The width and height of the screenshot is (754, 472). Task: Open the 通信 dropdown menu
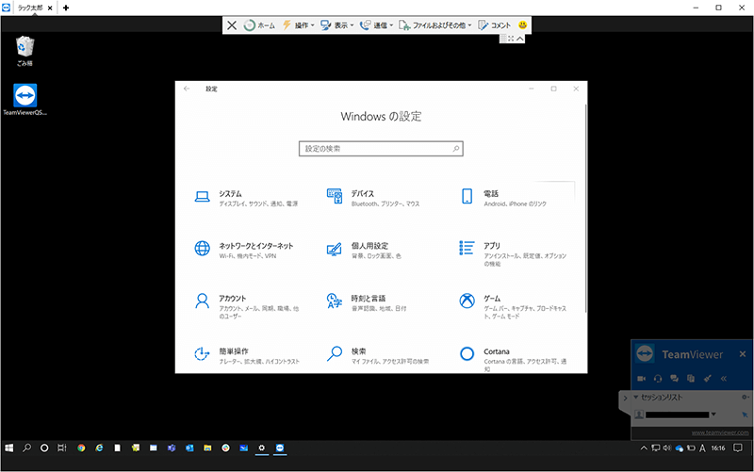click(376, 25)
